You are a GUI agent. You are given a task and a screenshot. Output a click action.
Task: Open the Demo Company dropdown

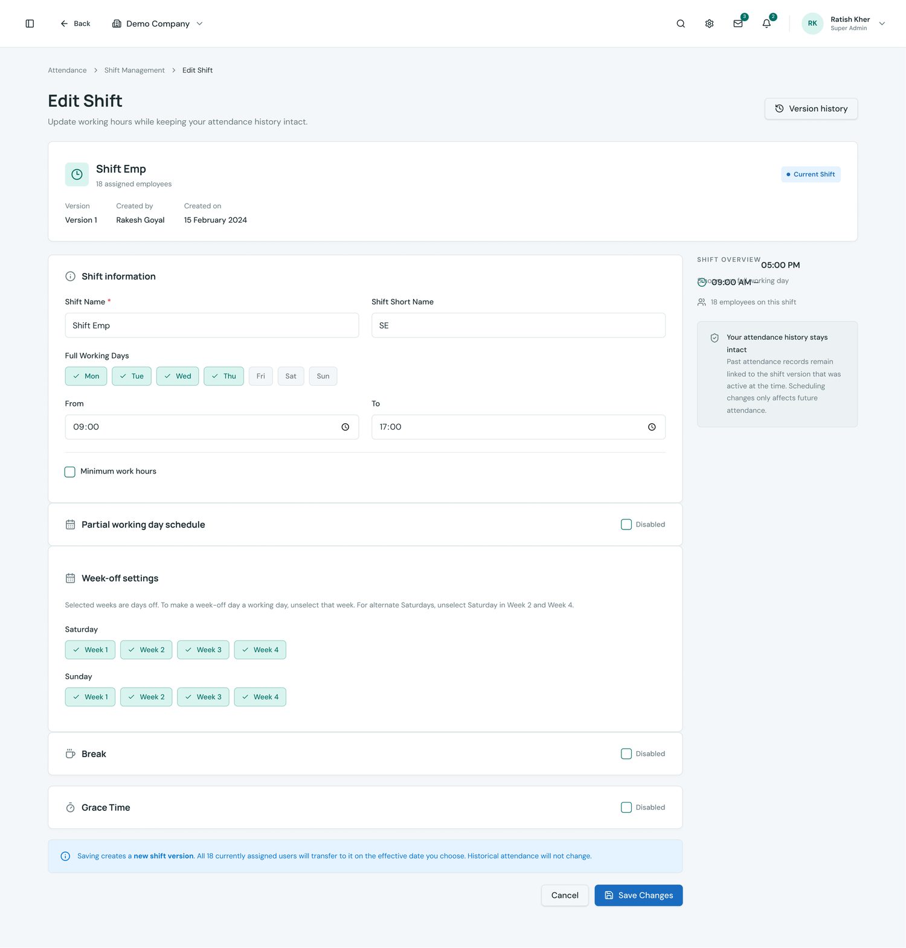pyautogui.click(x=158, y=24)
